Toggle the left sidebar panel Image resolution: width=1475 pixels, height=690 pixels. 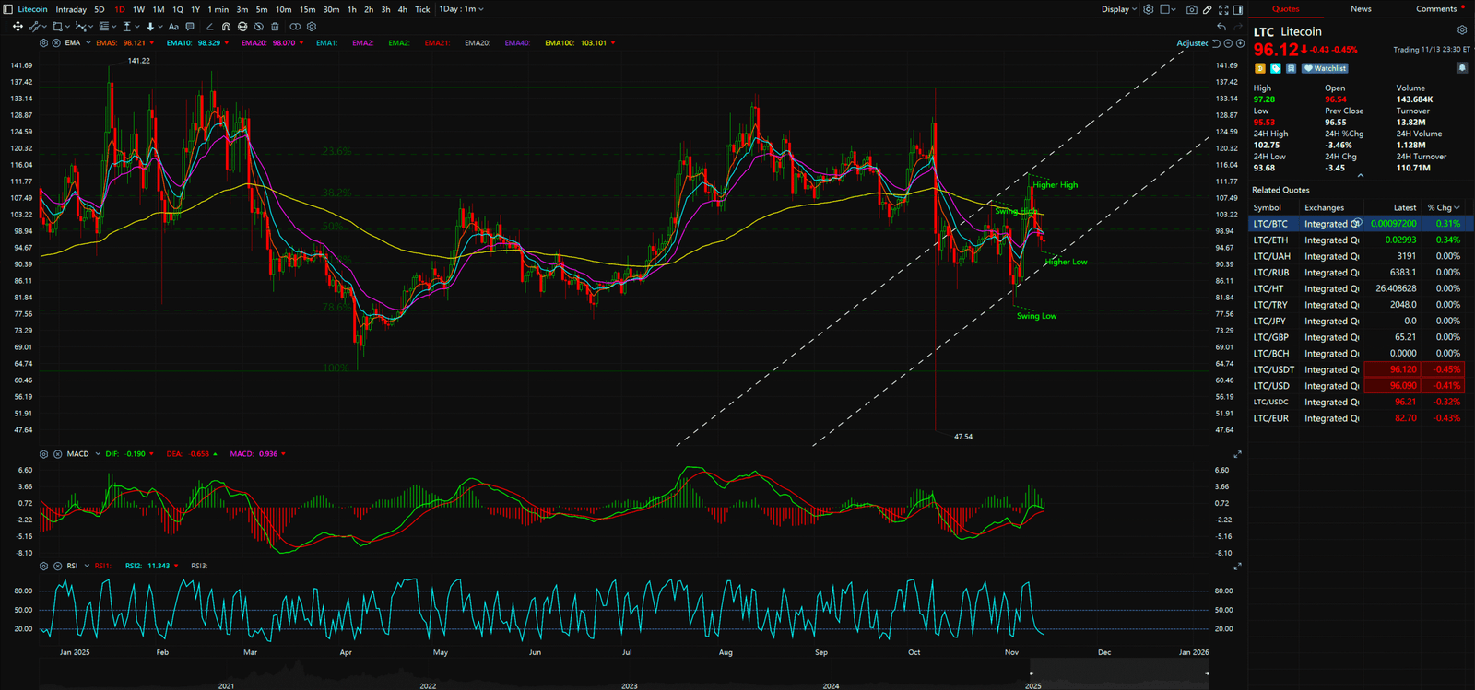(8, 9)
